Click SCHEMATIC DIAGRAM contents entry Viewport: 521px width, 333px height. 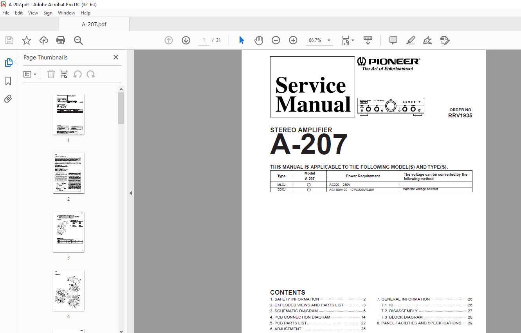coord(318,311)
